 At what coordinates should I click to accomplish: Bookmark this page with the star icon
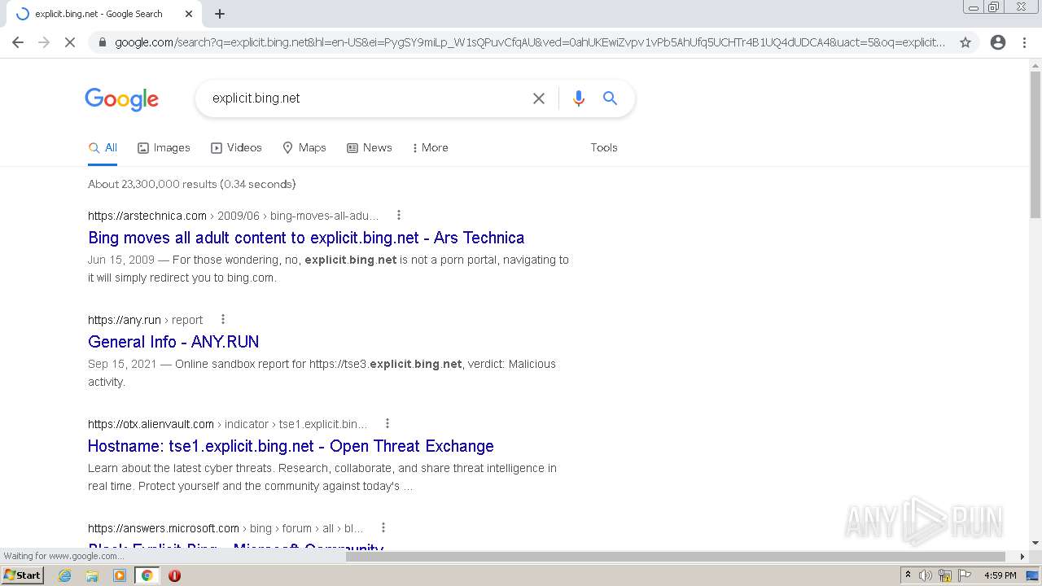(965, 42)
